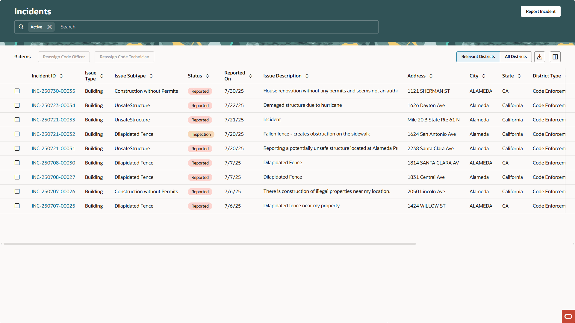
Task: Click the search magnifier icon
Action: (x=21, y=27)
